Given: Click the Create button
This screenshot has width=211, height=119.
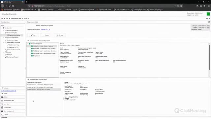Looking at the screenshot, I should click(60, 35).
